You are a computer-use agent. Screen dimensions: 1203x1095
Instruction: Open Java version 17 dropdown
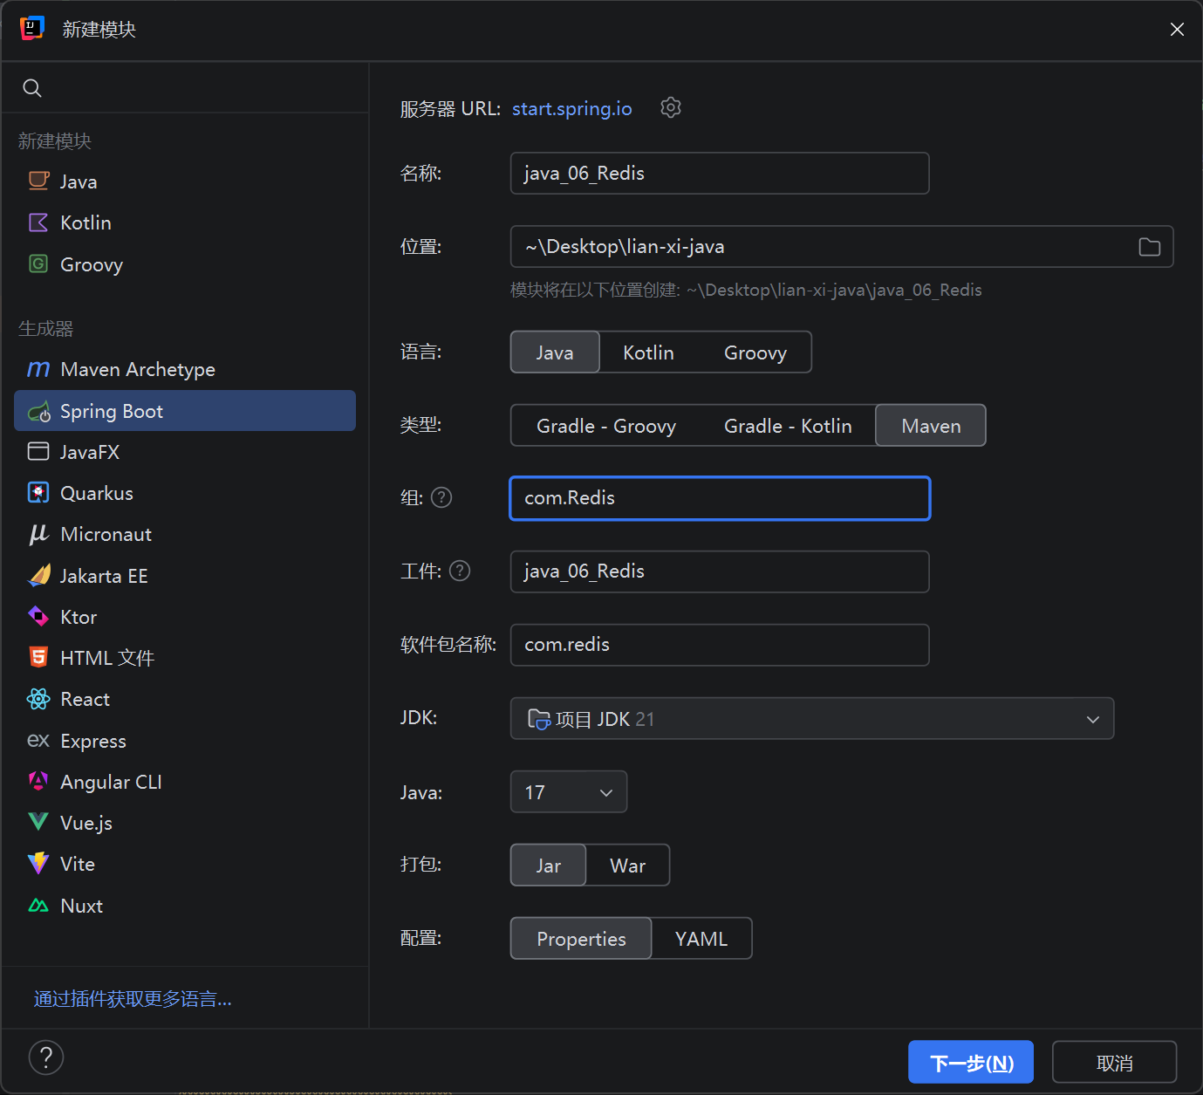tap(569, 792)
